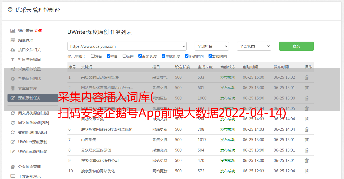Click the red 充值 link
Viewport: 344px width, 179px height.
point(38,31)
